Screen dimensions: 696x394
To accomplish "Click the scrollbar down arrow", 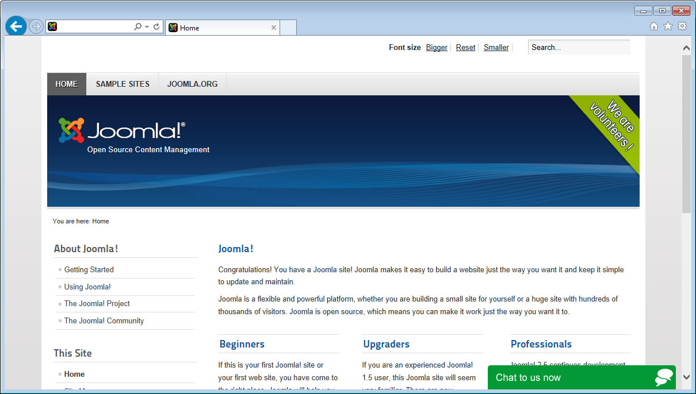I will 686,377.
